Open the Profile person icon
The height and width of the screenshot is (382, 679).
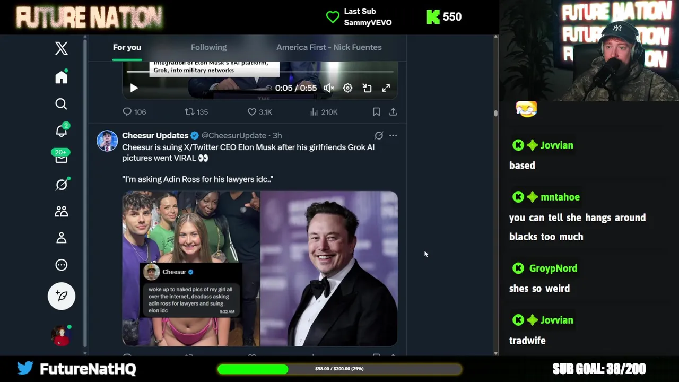click(x=62, y=238)
